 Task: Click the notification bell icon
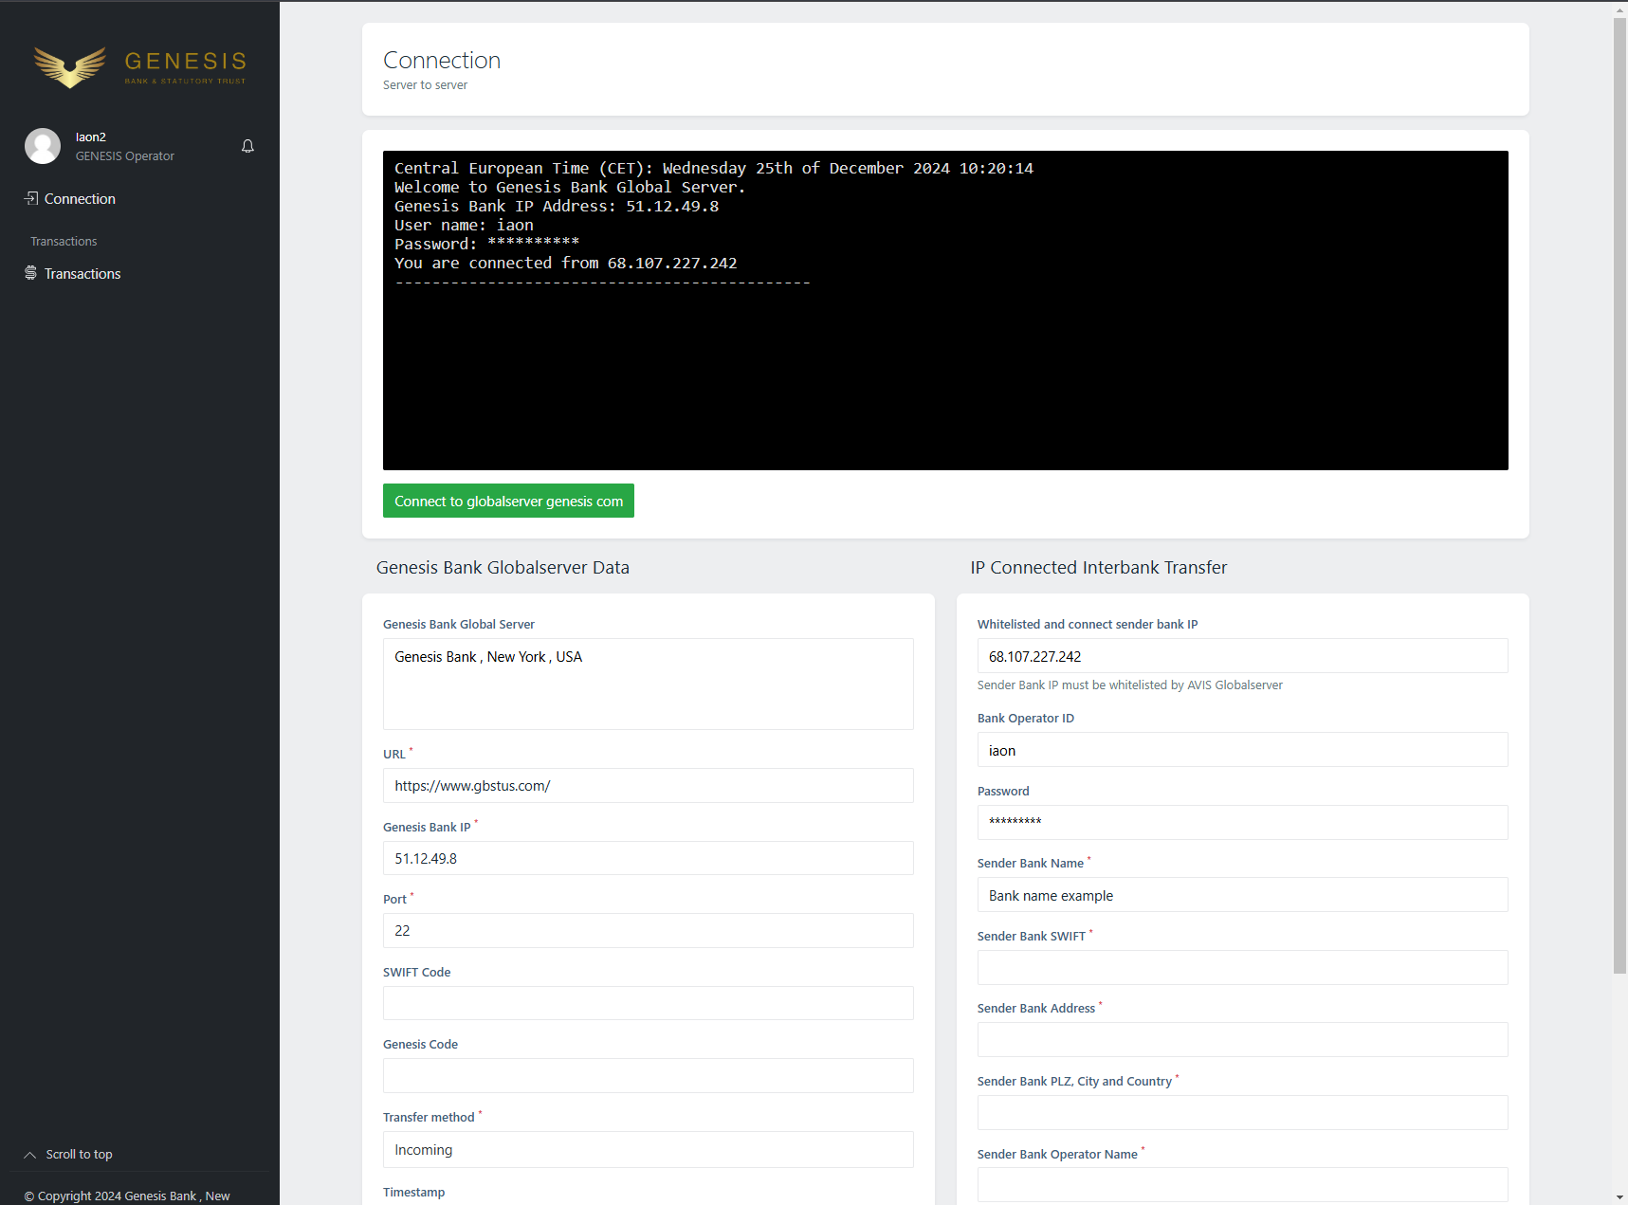pos(247,146)
